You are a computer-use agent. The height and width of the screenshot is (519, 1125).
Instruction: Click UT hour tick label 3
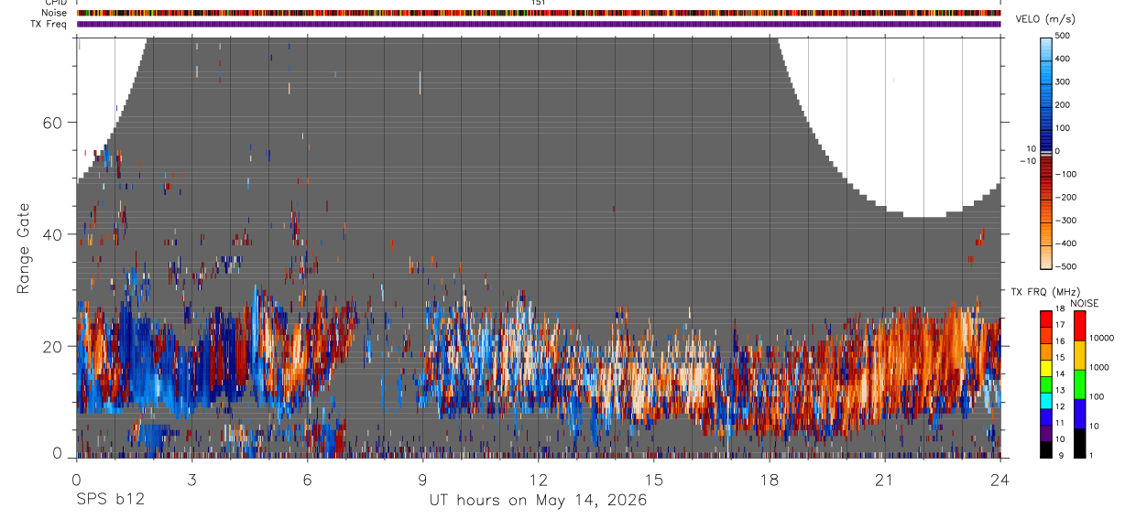pyautogui.click(x=191, y=480)
